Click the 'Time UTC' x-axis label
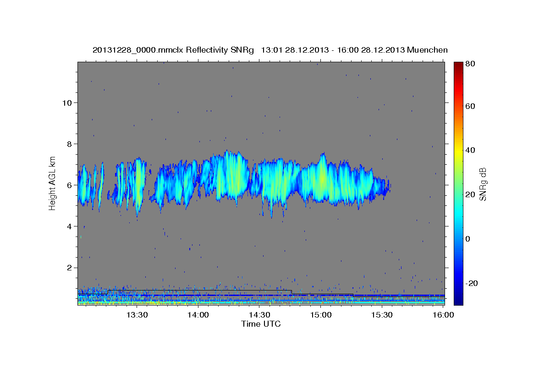Viewport: 550px width, 366px height. point(261,324)
